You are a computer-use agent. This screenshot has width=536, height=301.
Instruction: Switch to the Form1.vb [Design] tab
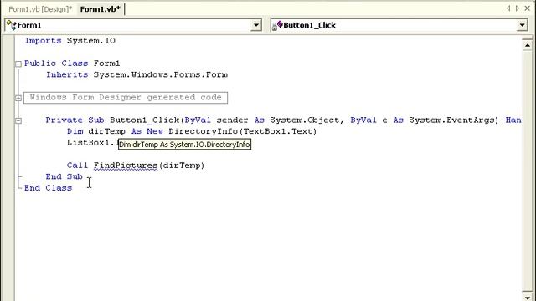[x=40, y=9]
